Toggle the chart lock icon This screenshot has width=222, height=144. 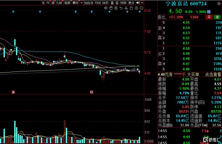(x=131, y=8)
